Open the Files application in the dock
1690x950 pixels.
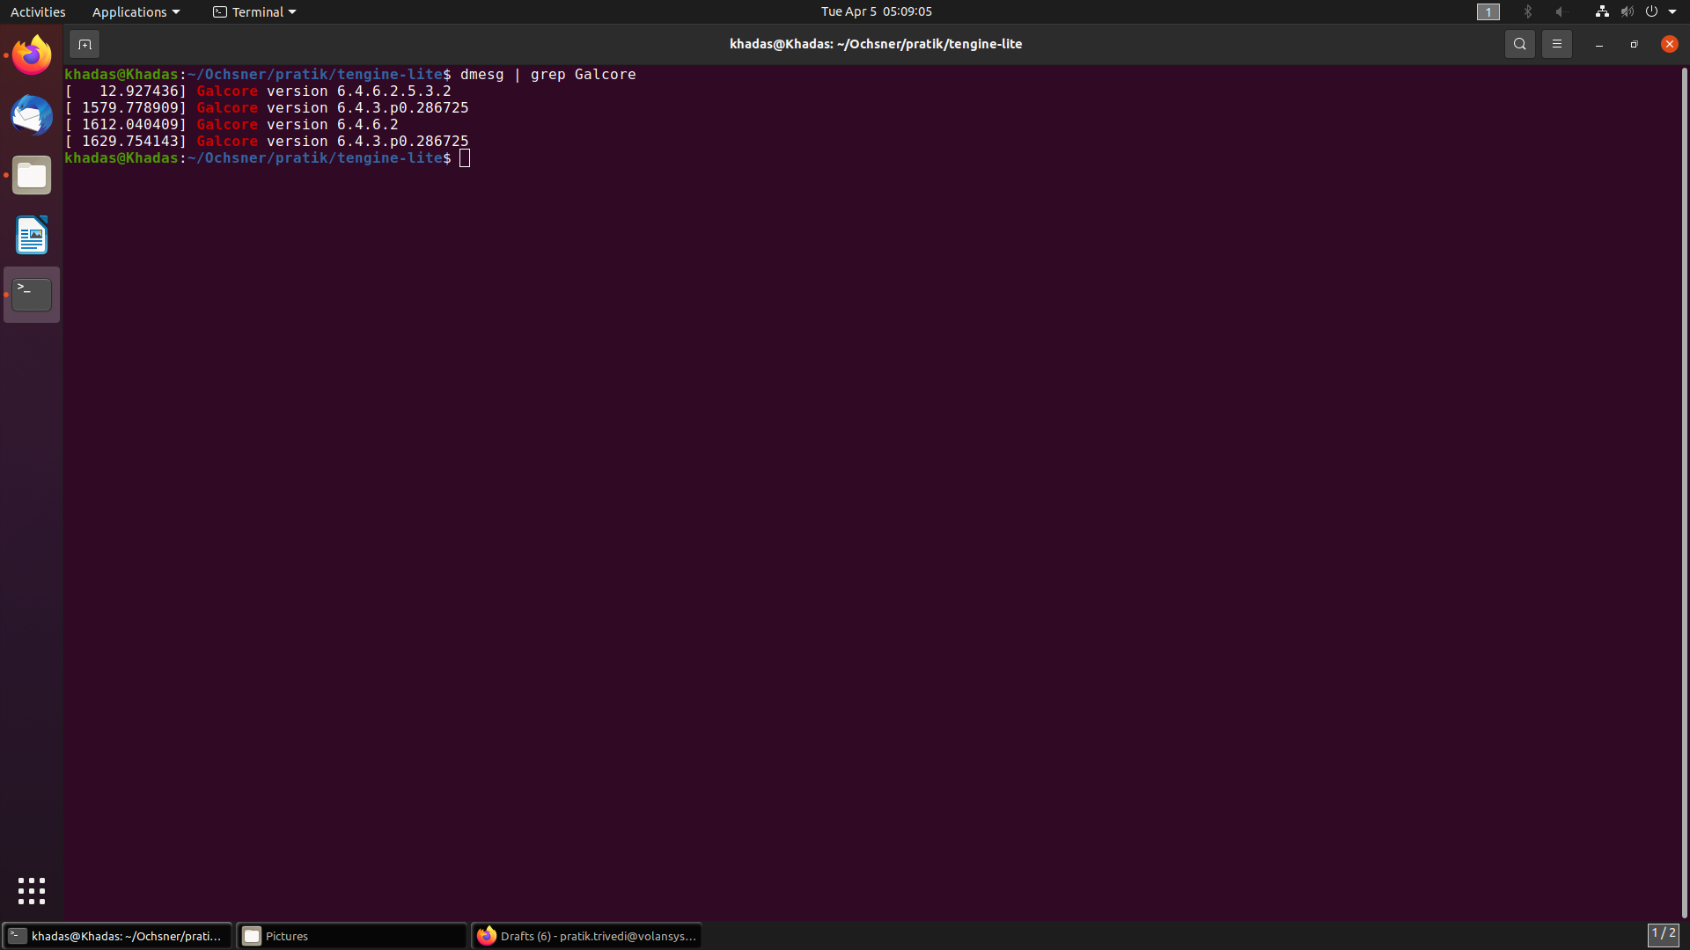click(31, 175)
